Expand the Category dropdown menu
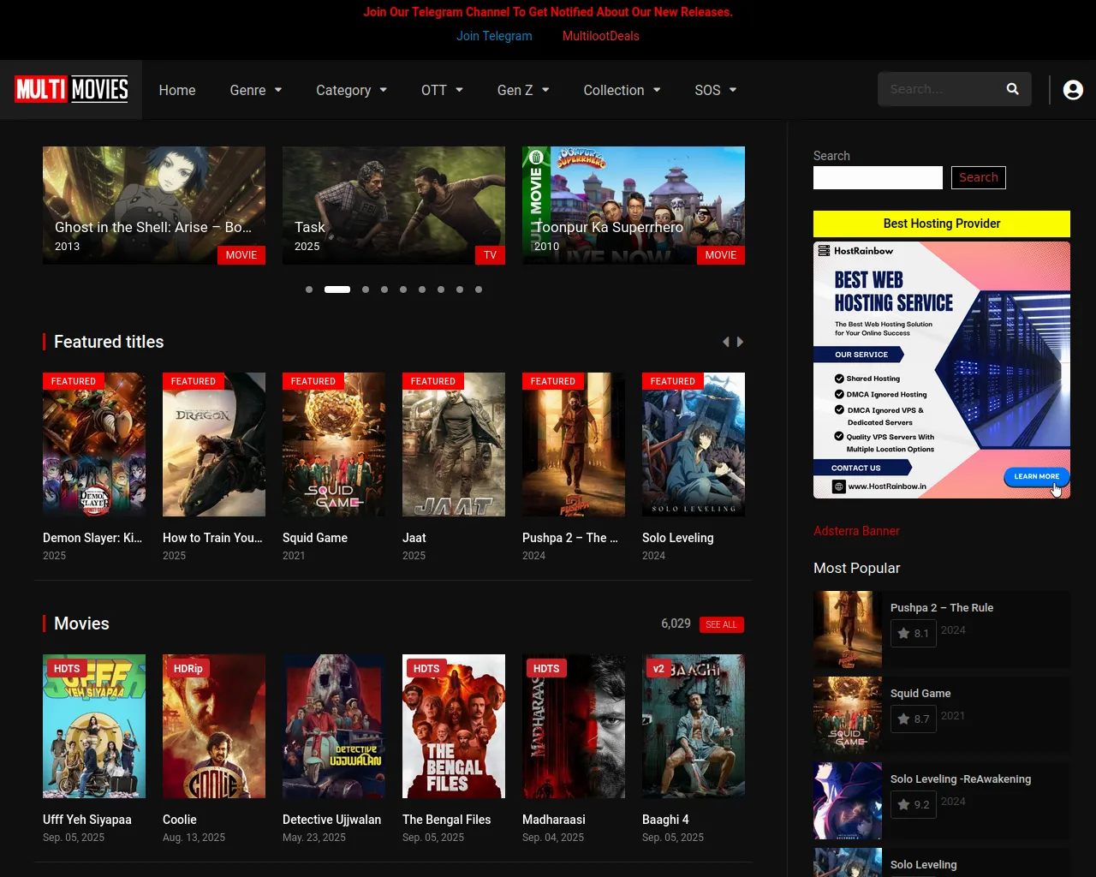This screenshot has height=877, width=1096. click(x=351, y=90)
